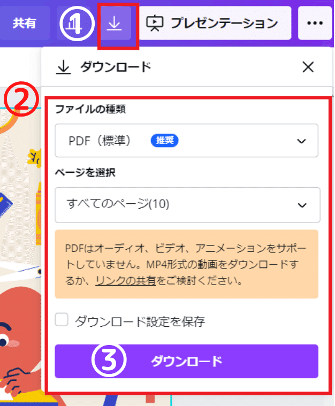Open the PDF(標準) file type dropdown
335x406 pixels.
(x=187, y=141)
